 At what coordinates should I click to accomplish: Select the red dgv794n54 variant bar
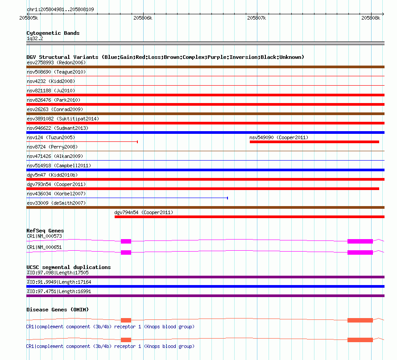coord(249,217)
